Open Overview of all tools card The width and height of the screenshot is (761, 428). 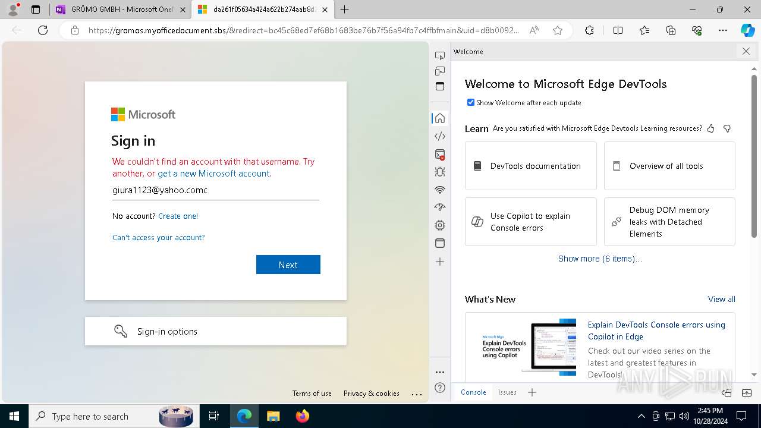(x=669, y=166)
